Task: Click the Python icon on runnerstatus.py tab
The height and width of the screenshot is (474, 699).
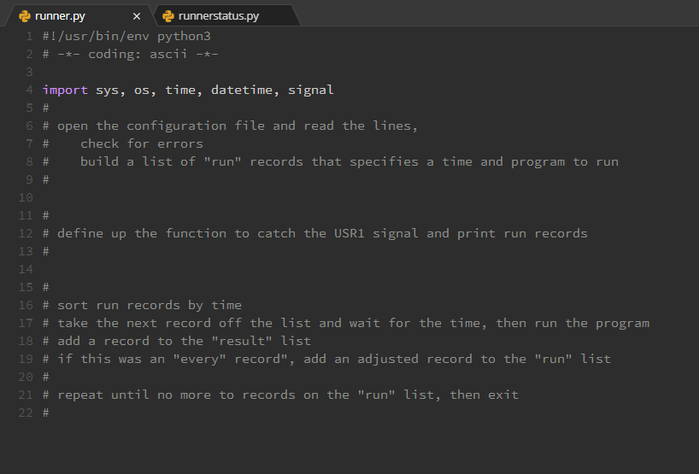Action: (x=168, y=16)
